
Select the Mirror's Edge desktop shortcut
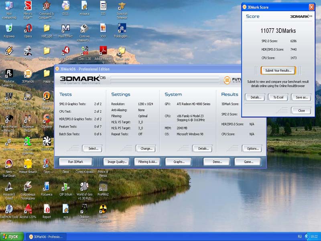(x=28, y=6)
